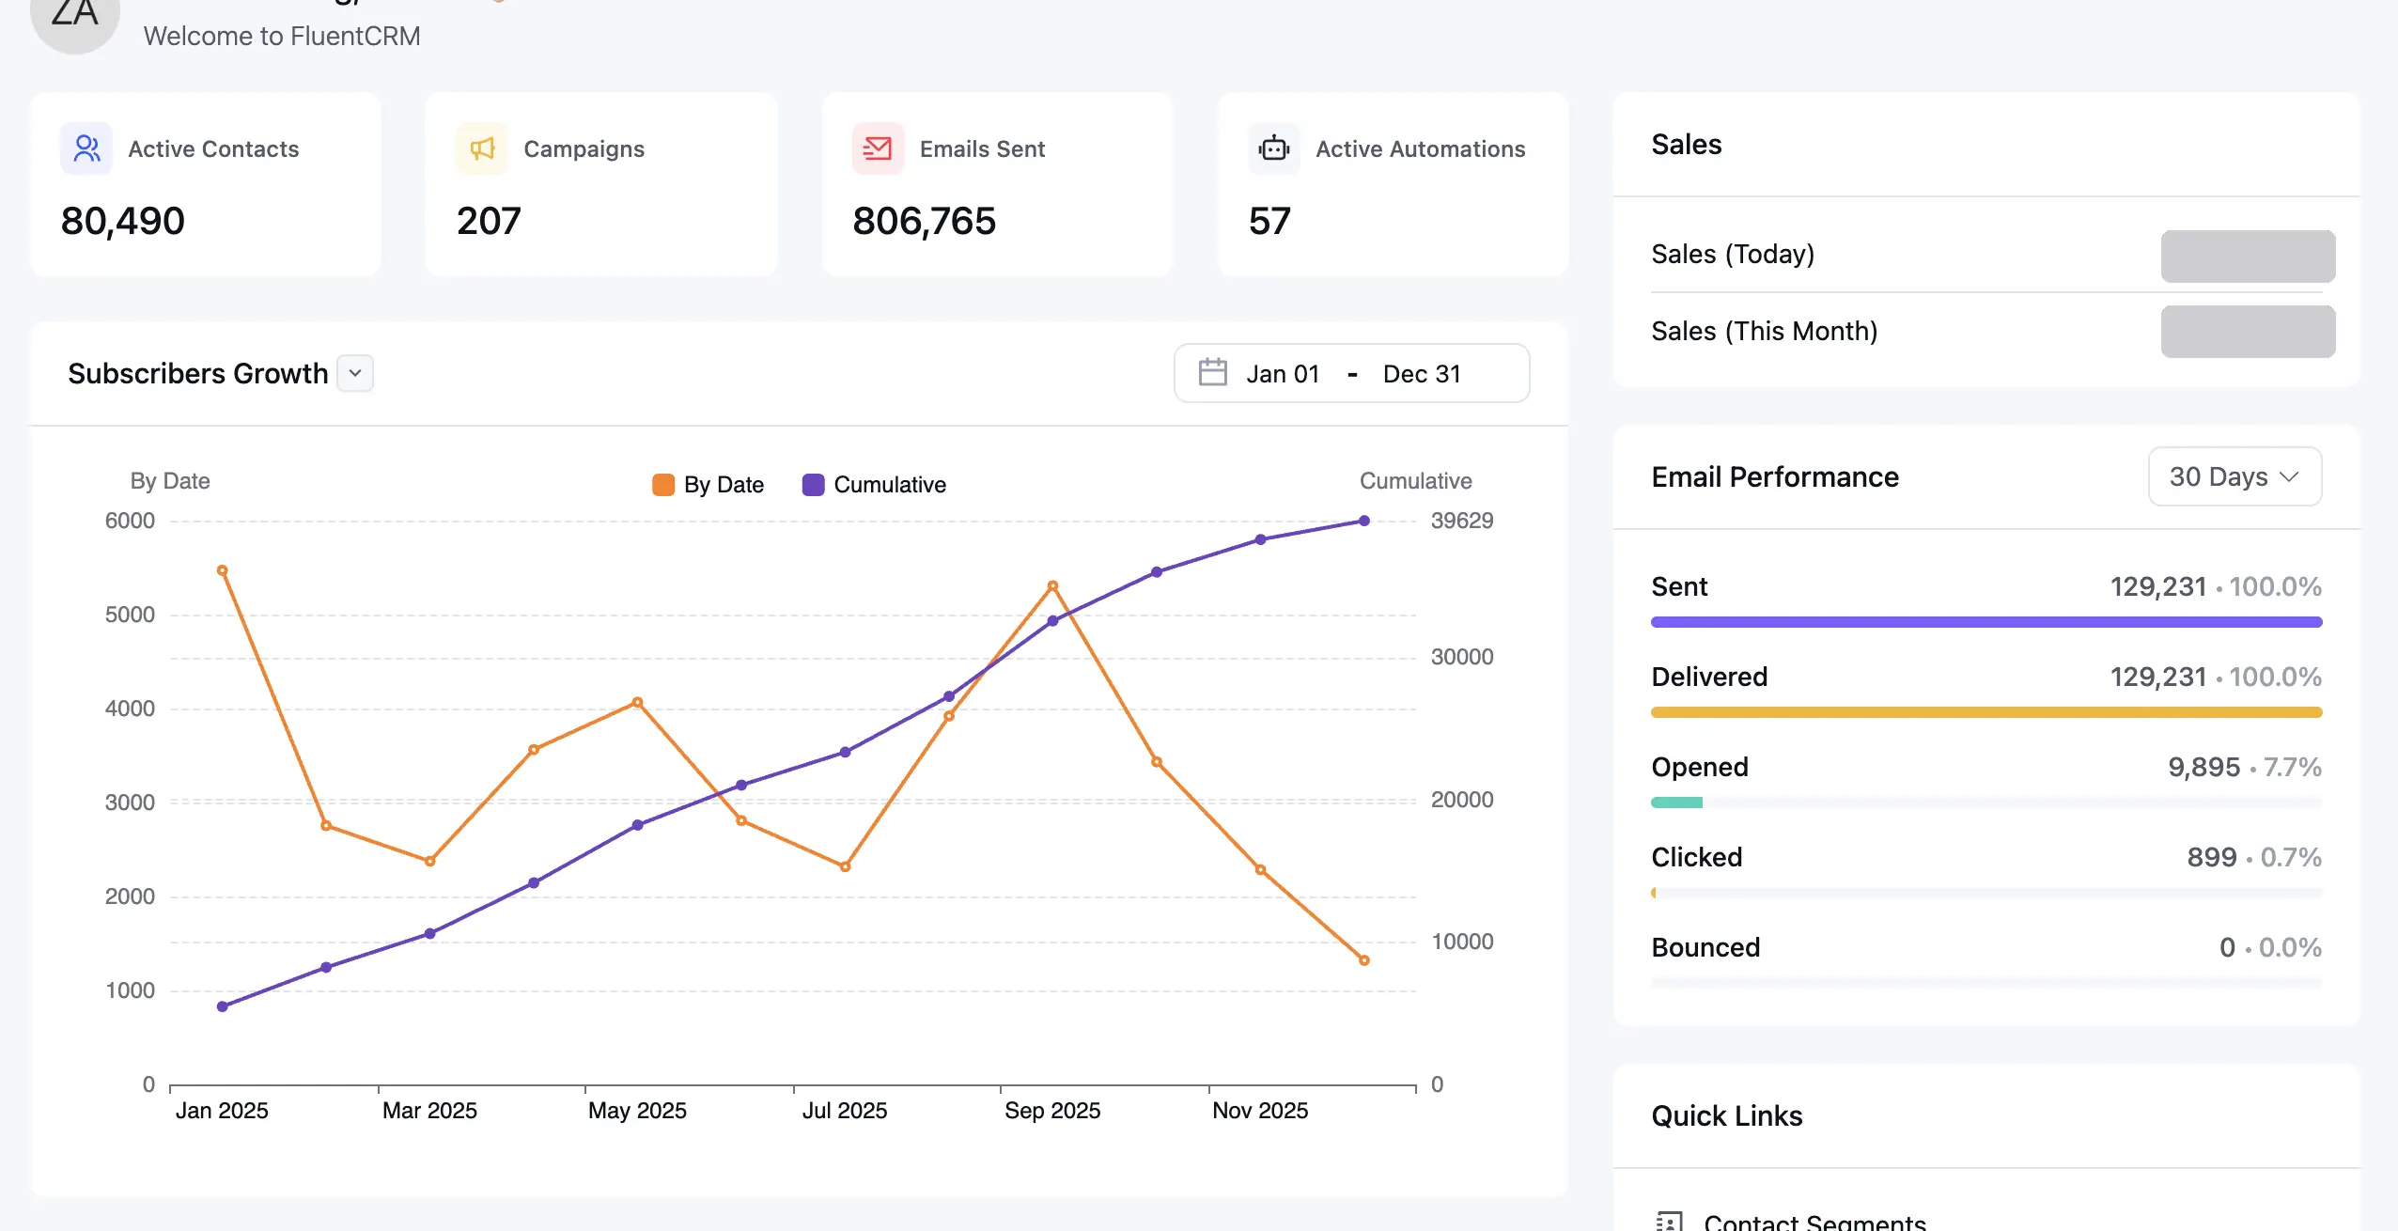Screen dimensions: 2398x1231
Task: Click the Quick Links heading
Action: click(1726, 1115)
